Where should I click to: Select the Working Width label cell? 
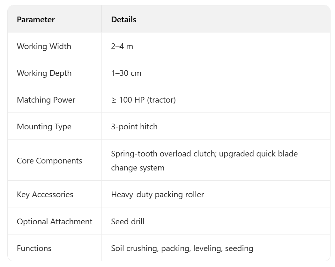44,46
